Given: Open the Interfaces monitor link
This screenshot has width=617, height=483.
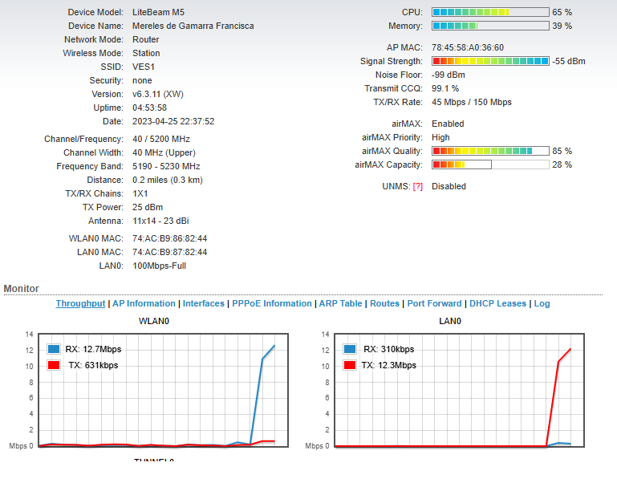Looking at the screenshot, I should point(205,304).
